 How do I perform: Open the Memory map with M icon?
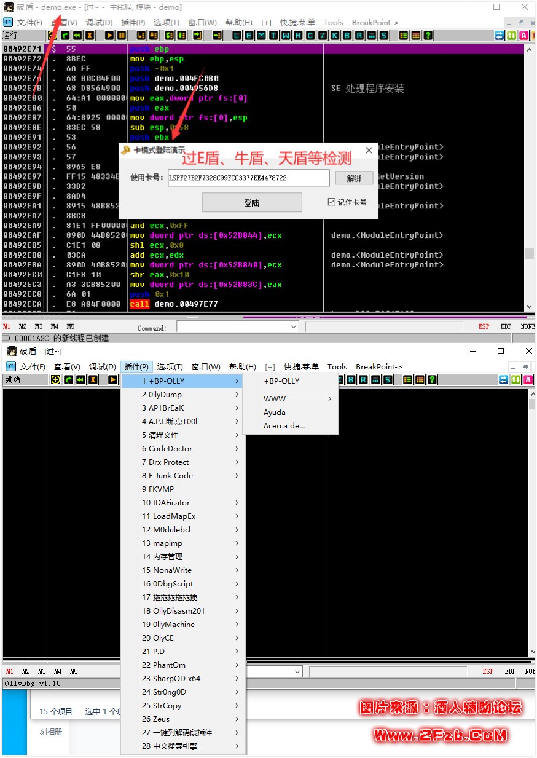point(262,36)
